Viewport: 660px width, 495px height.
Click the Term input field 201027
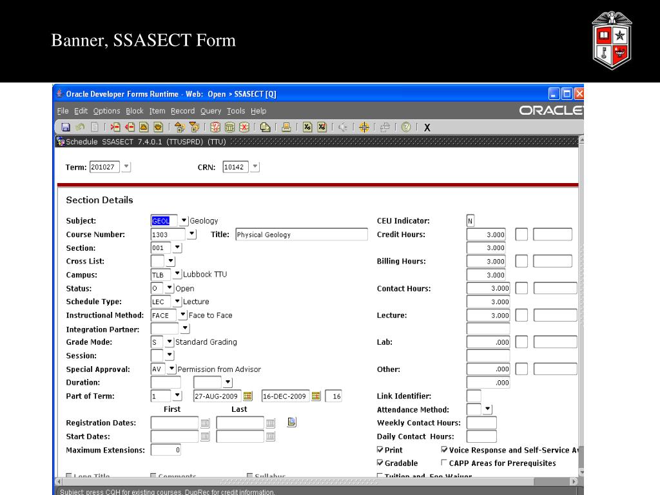point(104,167)
